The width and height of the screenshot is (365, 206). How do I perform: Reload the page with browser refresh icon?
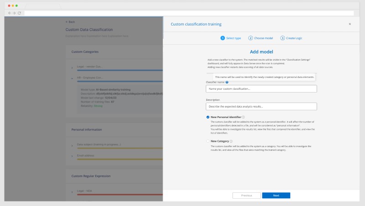pyautogui.click(x=19, y=13)
